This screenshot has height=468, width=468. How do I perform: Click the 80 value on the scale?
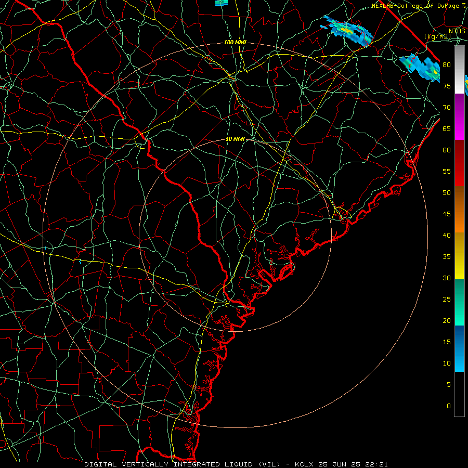click(x=447, y=65)
